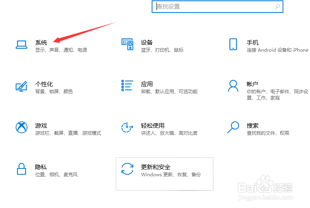Open the 系统 laptop icon
The width and height of the screenshot is (310, 208).
22,45
